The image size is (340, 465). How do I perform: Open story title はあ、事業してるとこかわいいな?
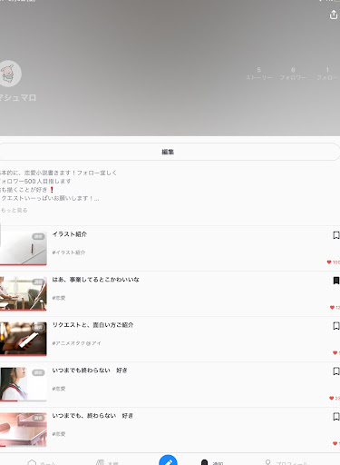pos(96,280)
